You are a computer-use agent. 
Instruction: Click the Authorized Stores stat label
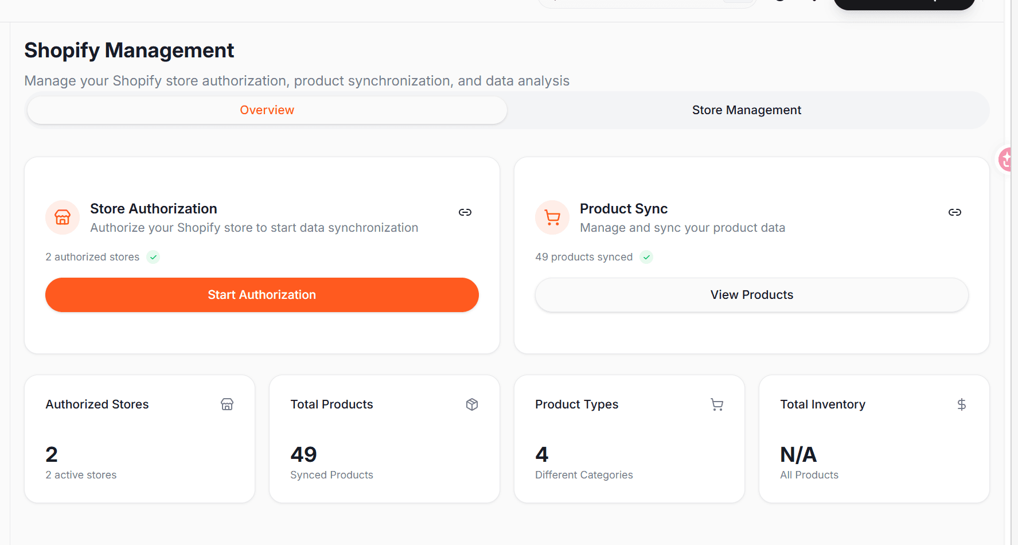point(97,404)
